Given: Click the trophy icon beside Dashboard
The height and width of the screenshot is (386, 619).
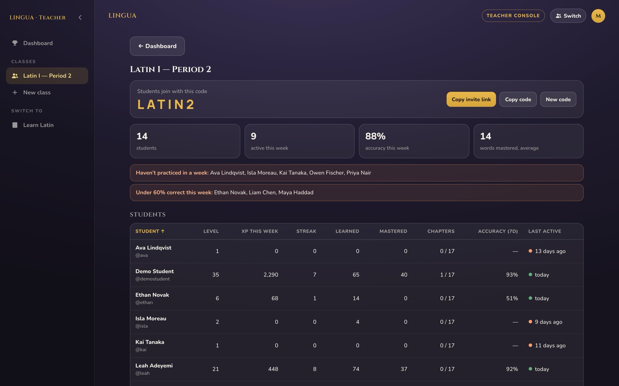Looking at the screenshot, I should (x=15, y=43).
